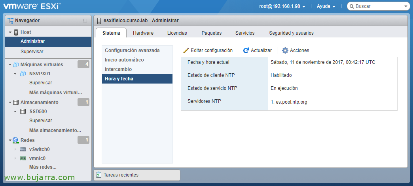The height and width of the screenshot is (186, 413).
Task: Click the Redes count badge
Action: 83,140
